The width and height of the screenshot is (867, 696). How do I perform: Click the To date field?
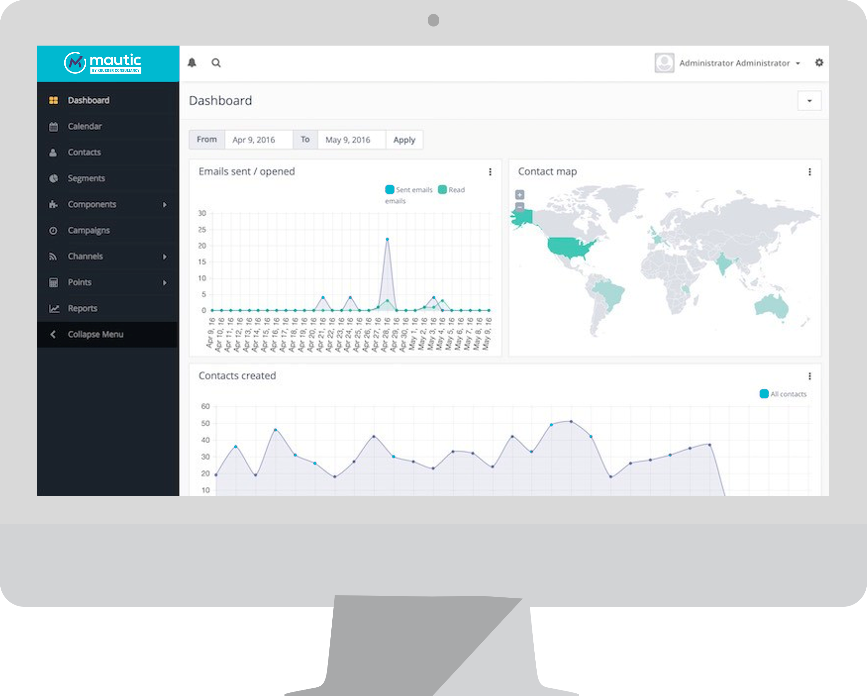pos(351,140)
